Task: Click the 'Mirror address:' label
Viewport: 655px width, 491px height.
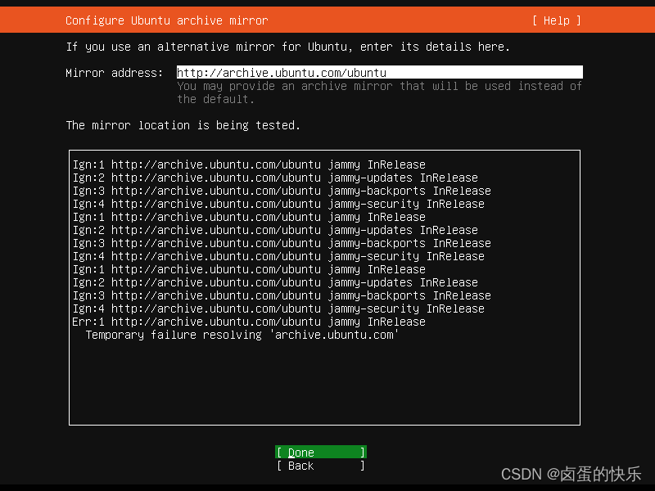Action: pyautogui.click(x=114, y=73)
